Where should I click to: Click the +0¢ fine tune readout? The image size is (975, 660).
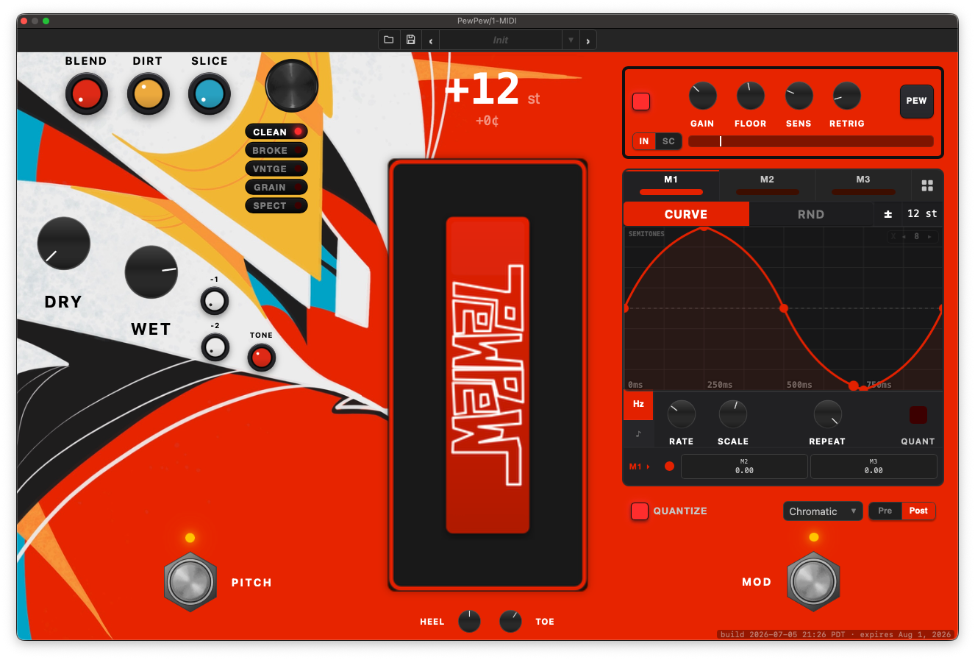pyautogui.click(x=488, y=121)
